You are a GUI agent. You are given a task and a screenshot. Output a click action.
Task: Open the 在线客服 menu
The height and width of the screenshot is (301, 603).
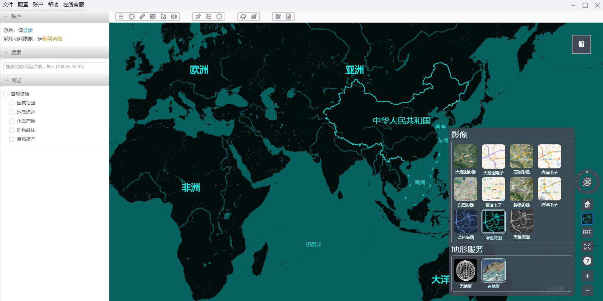click(x=74, y=5)
